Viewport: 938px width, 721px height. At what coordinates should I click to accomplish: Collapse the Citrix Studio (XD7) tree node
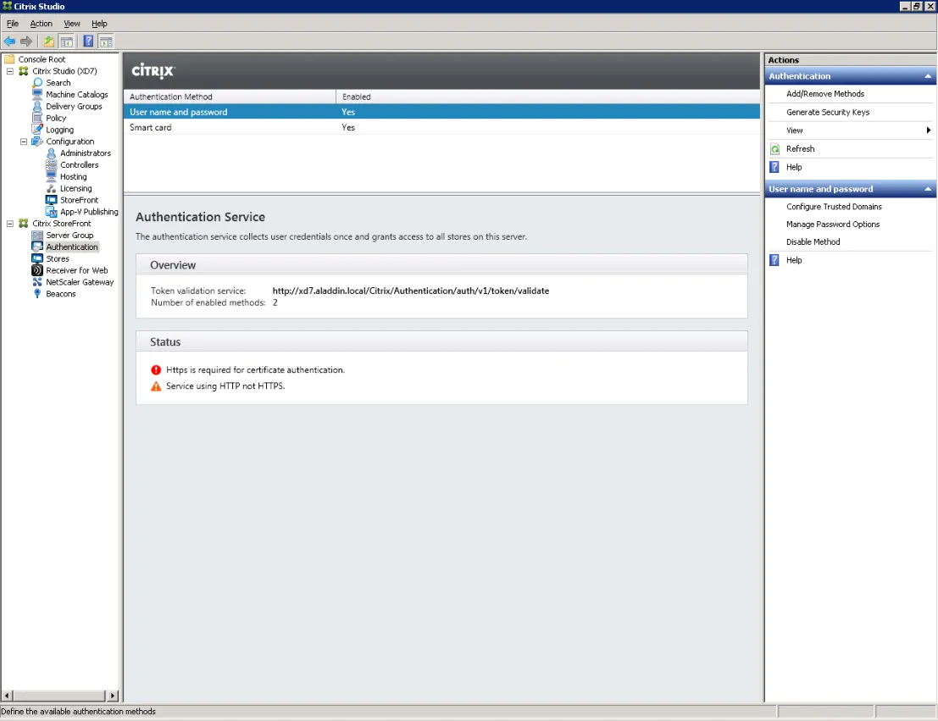pos(9,70)
